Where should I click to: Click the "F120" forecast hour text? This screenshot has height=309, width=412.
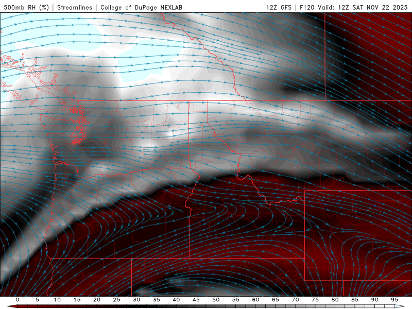[x=307, y=7]
